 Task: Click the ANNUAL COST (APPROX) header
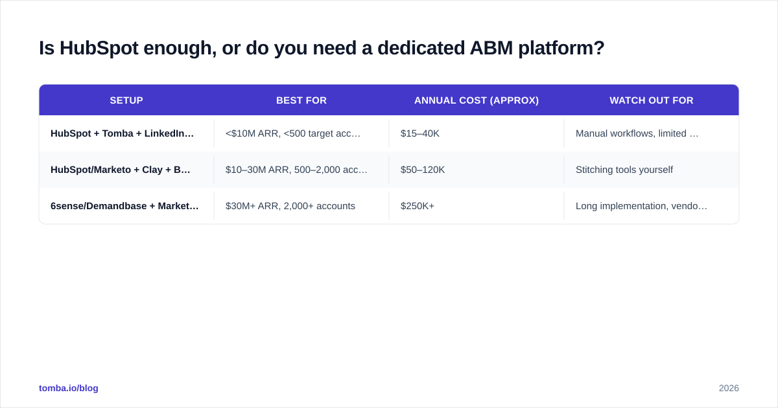[477, 100]
